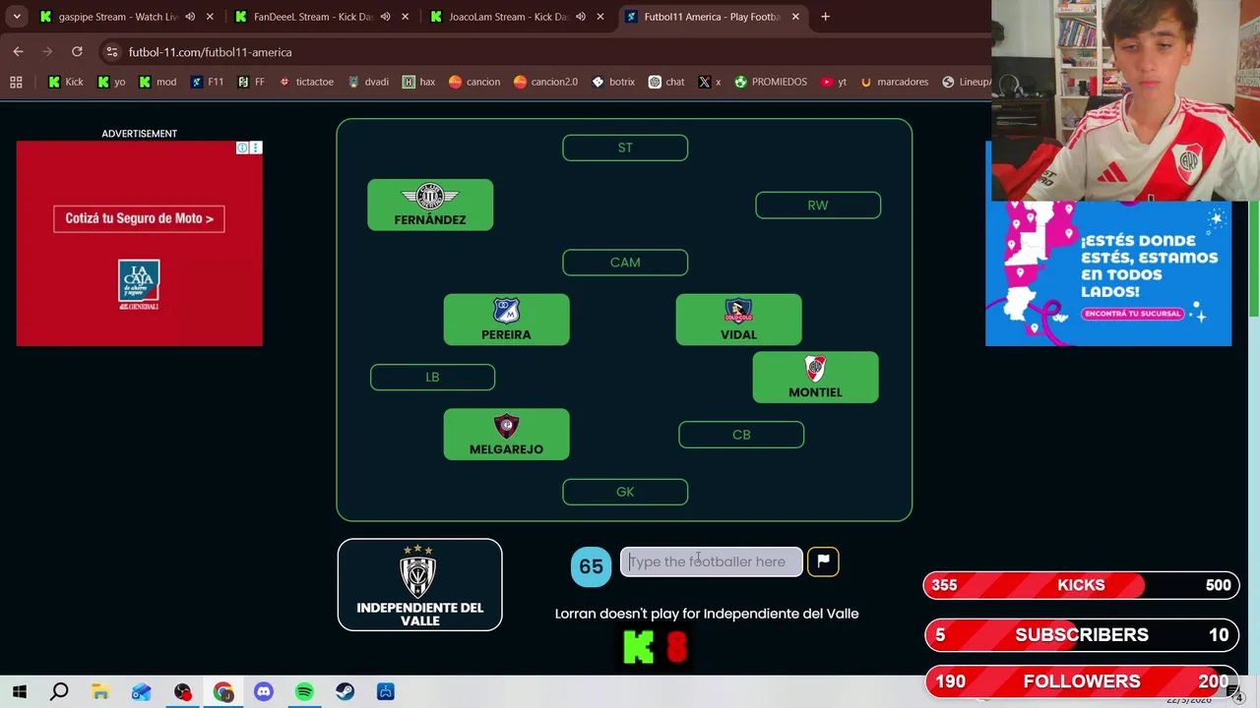
Task: Select the GK position slot
Action: coord(625,492)
